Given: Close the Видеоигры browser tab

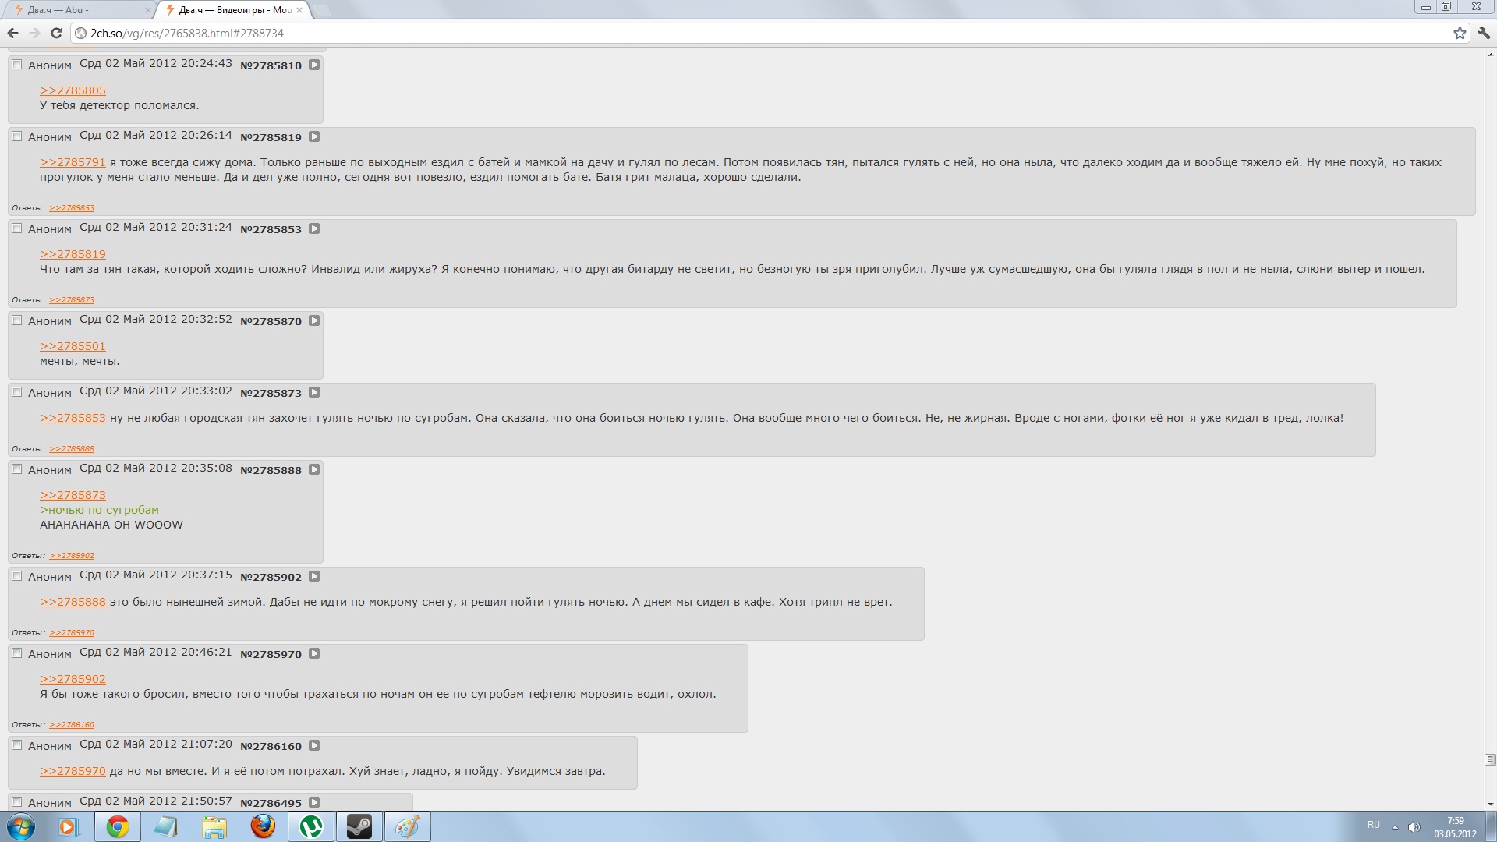Looking at the screenshot, I should pos(299,10).
